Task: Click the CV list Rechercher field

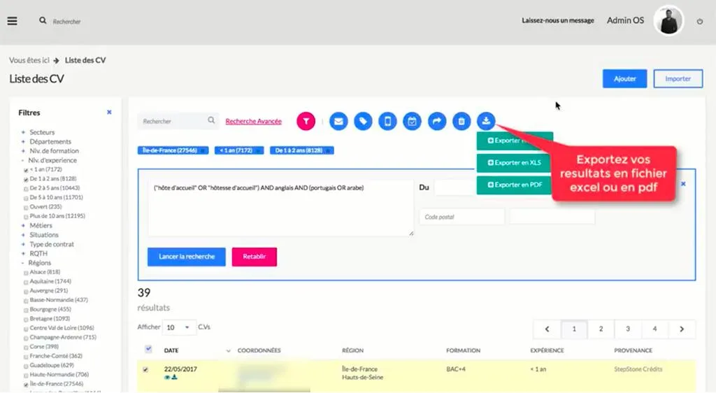Action: point(178,122)
